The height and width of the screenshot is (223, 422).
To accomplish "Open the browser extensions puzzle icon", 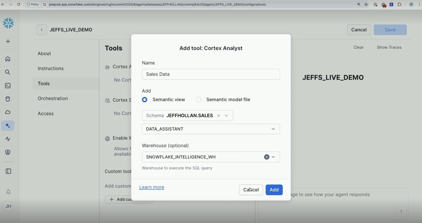I will pos(400,5).
